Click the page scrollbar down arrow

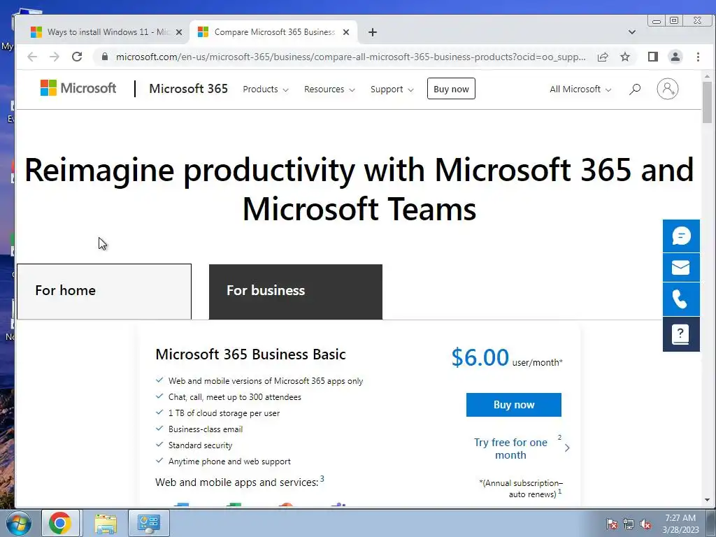tap(707, 500)
